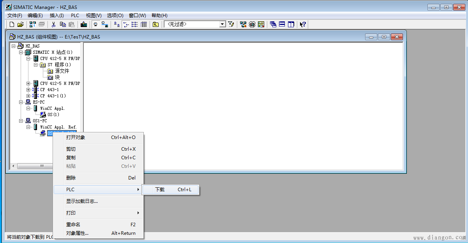Click the Copy toolbar icon
The image size is (468, 243).
(x=63, y=24)
